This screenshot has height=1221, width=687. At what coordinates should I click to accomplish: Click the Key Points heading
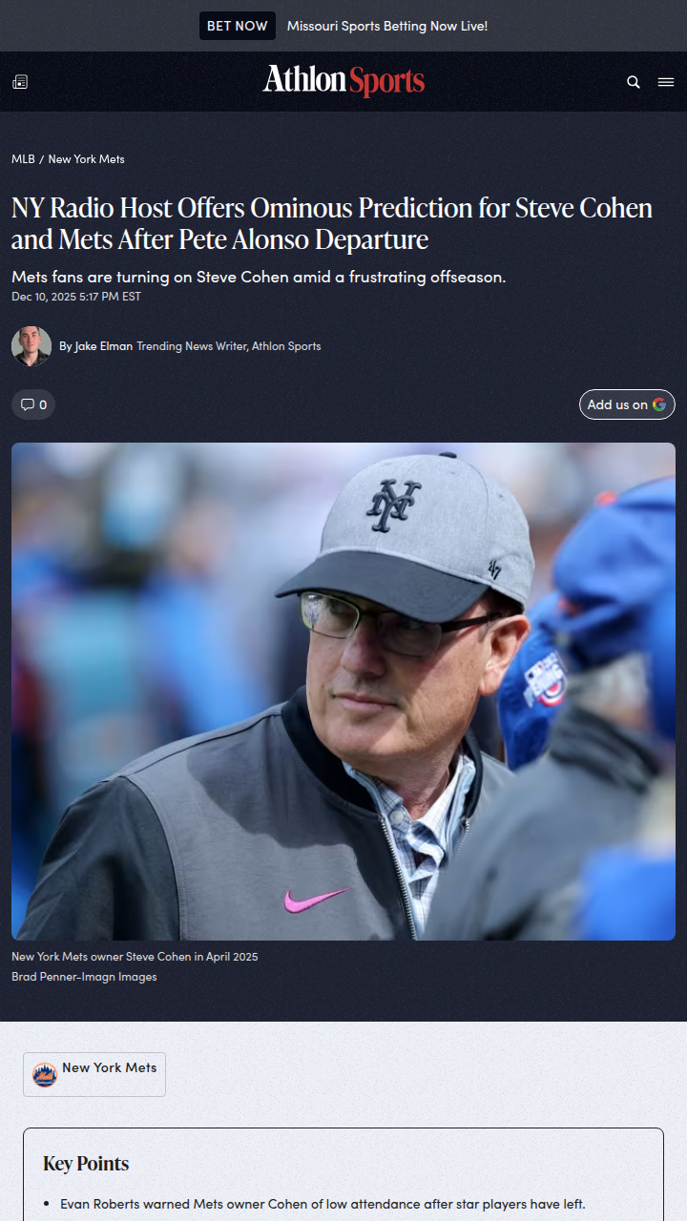coord(86,1164)
